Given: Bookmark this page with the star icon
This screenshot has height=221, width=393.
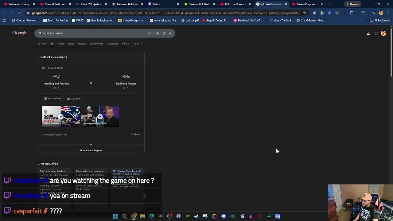Looking at the screenshot, I should click(305, 13).
